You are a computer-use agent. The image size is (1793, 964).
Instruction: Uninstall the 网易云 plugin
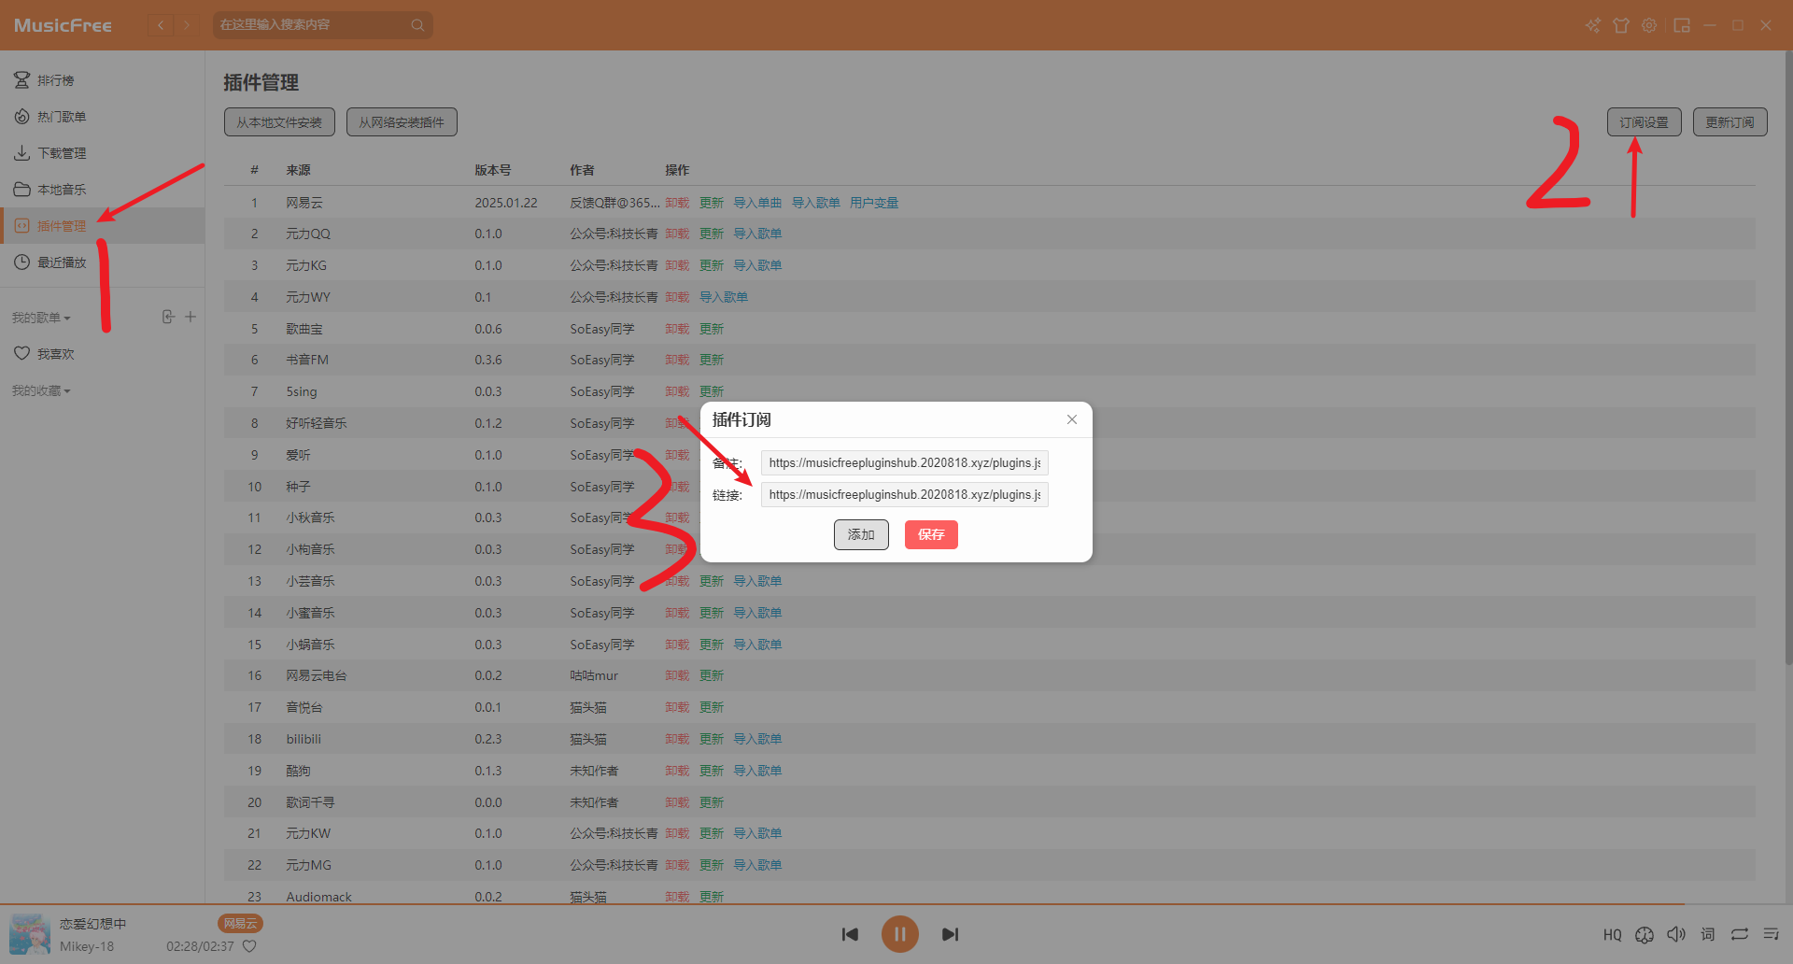pos(677,203)
